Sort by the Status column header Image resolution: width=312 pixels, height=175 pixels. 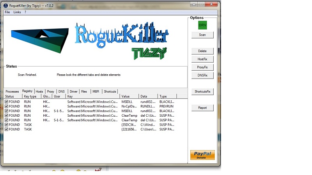tap(13, 96)
